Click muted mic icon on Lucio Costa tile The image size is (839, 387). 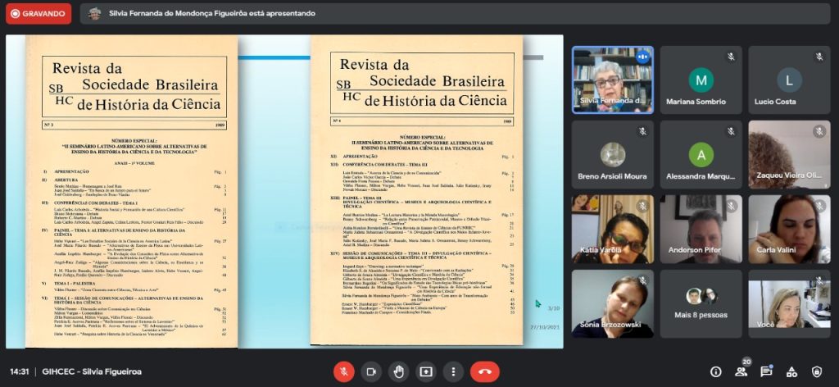pos(819,57)
